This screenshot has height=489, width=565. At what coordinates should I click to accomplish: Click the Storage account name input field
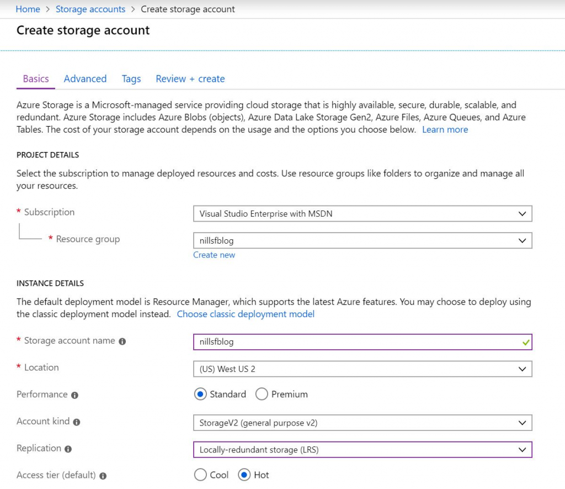[363, 342]
